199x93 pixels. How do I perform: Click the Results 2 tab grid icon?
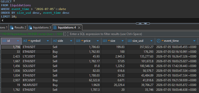click(12, 27)
